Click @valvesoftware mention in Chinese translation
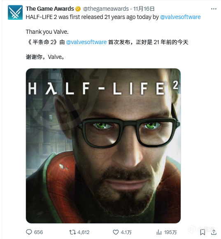Screen dimensions: 221x239 [x=86, y=42]
